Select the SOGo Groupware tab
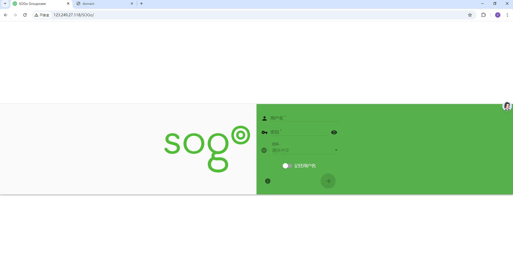Screen dimensions: 513x276 (41, 4)
